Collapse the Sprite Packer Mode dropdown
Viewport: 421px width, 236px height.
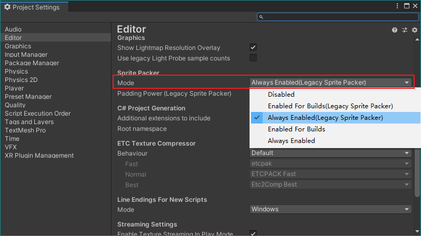click(x=330, y=83)
